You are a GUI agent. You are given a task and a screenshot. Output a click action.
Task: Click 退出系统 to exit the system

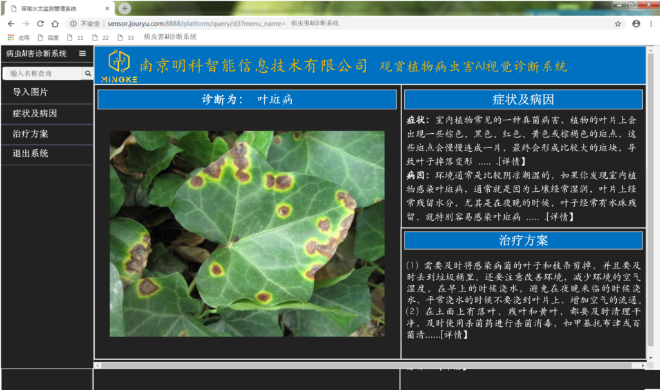point(30,154)
